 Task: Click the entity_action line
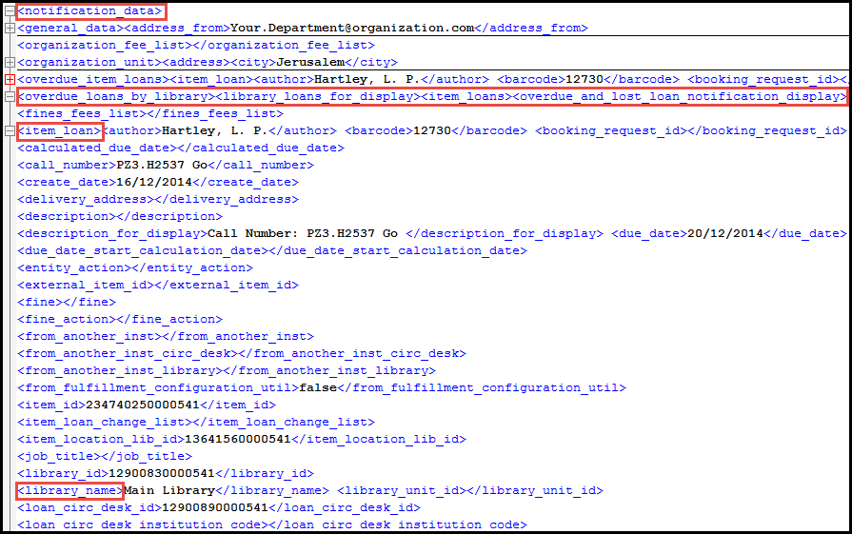[135, 267]
